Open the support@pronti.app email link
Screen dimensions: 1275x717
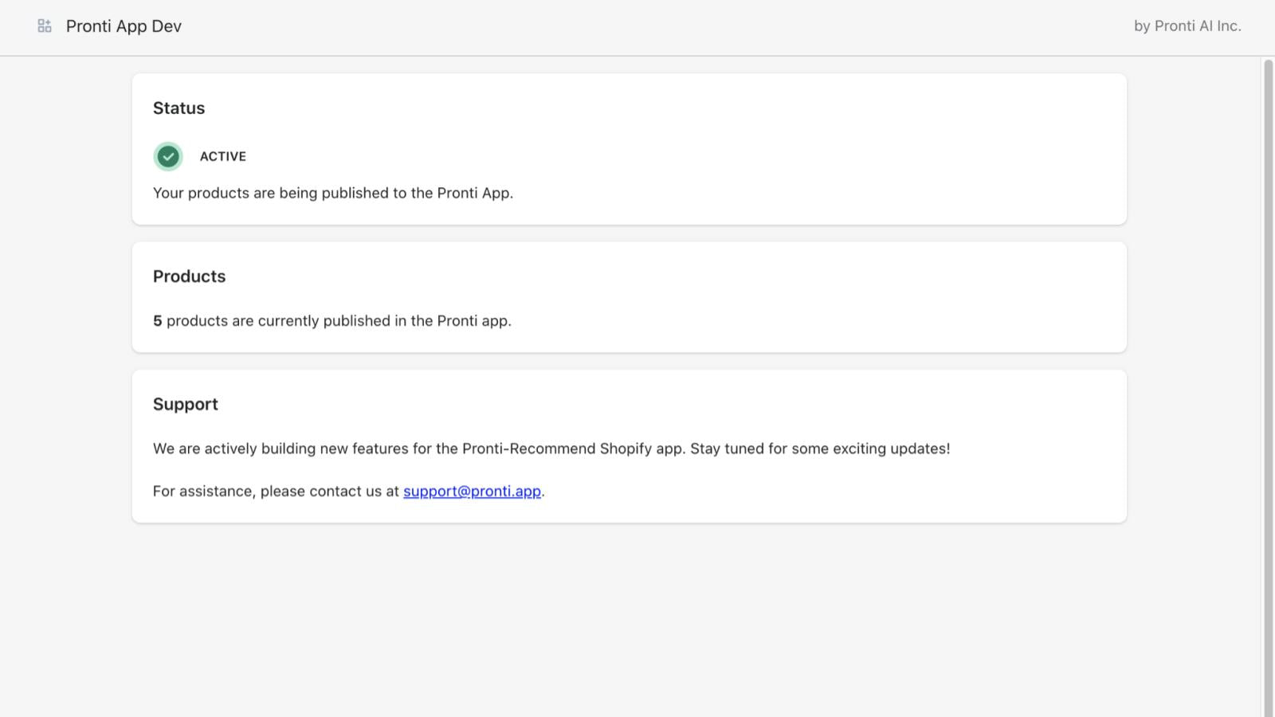pyautogui.click(x=472, y=492)
